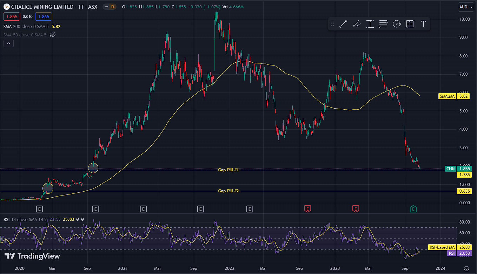Click the 10.00 price axis label
This screenshot has height=274, width=477.
[465, 19]
